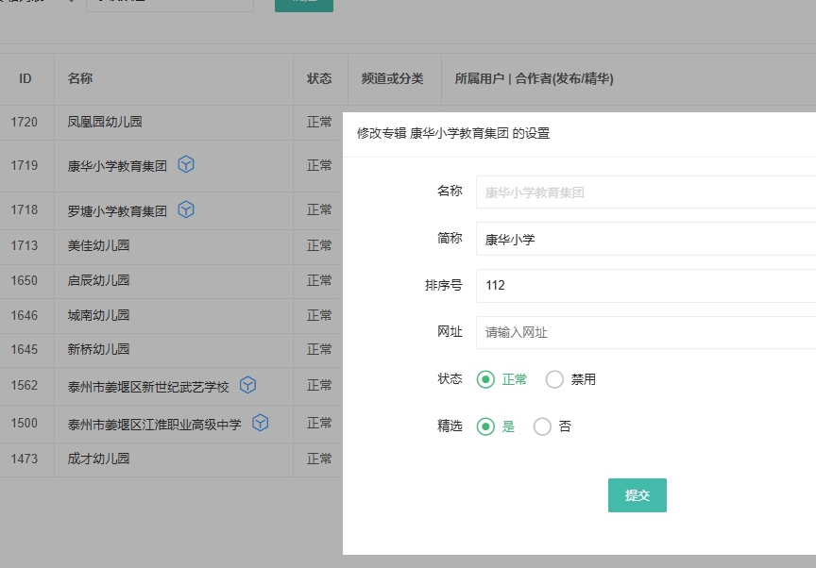Choose 是 for 精选 option
Screen dimensions: 816x568
click(485, 426)
